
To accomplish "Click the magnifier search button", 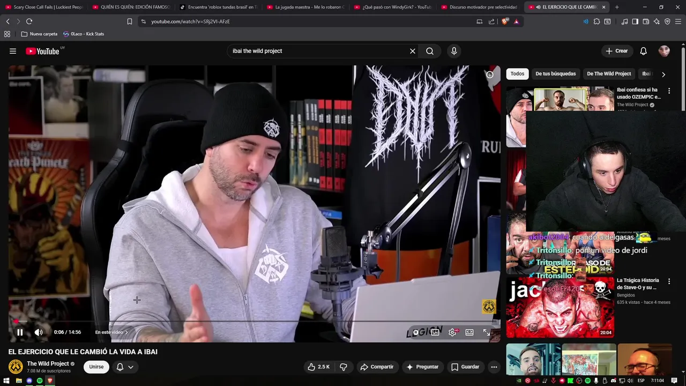I will point(430,51).
